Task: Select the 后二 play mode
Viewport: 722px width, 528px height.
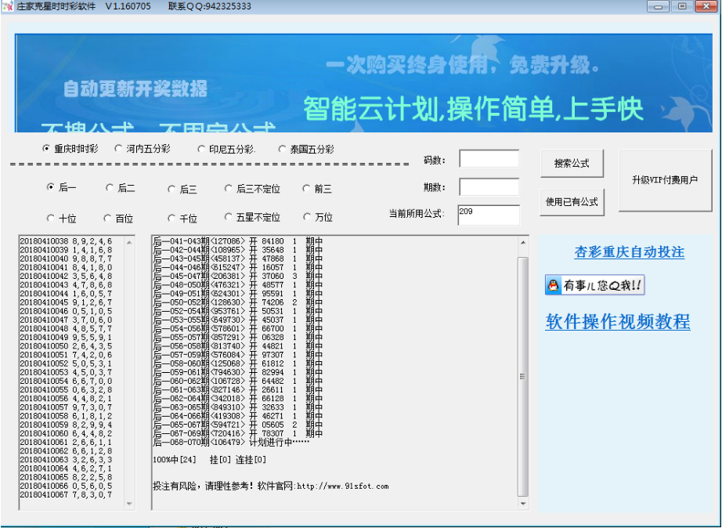Action: (109, 188)
